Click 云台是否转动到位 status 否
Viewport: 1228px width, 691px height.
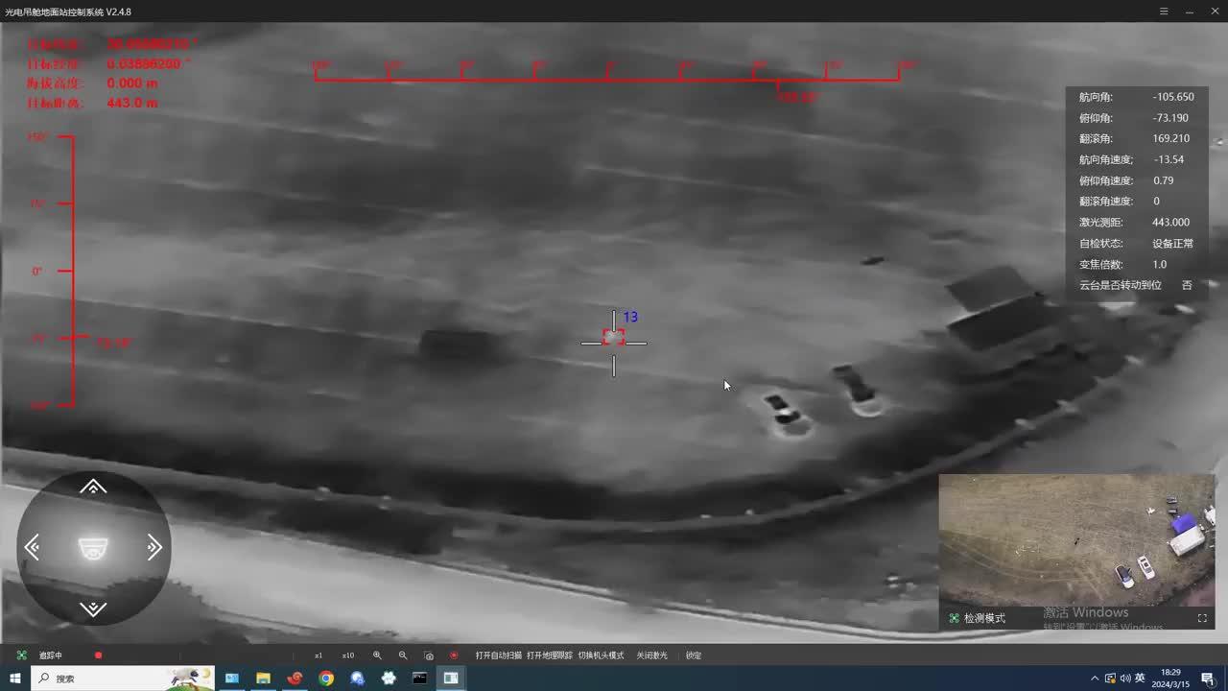1187,285
